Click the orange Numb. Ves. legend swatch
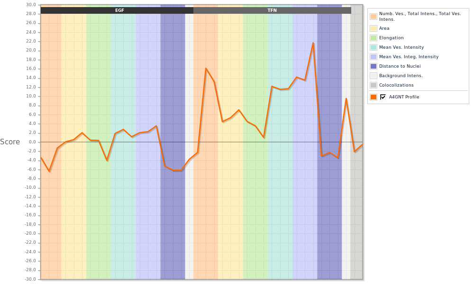The width and height of the screenshot is (474, 284). tap(374, 17)
